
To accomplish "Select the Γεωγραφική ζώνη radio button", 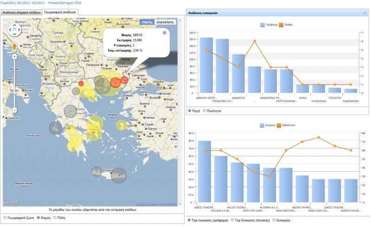I will pyautogui.click(x=5, y=218).
